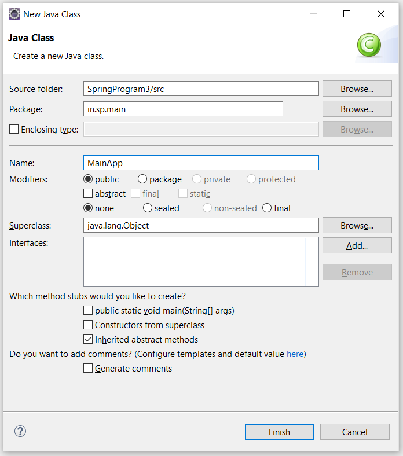Screen dimensions: 403x456
Task: Select the package modifier radio button
Action: click(x=142, y=179)
